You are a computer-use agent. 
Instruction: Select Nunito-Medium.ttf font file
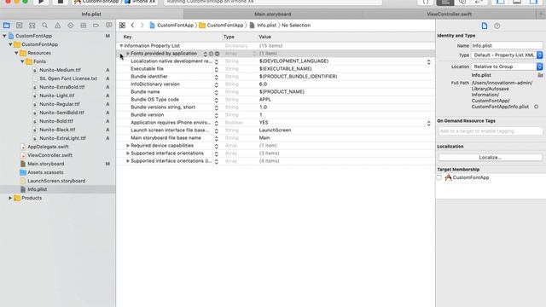60,70
